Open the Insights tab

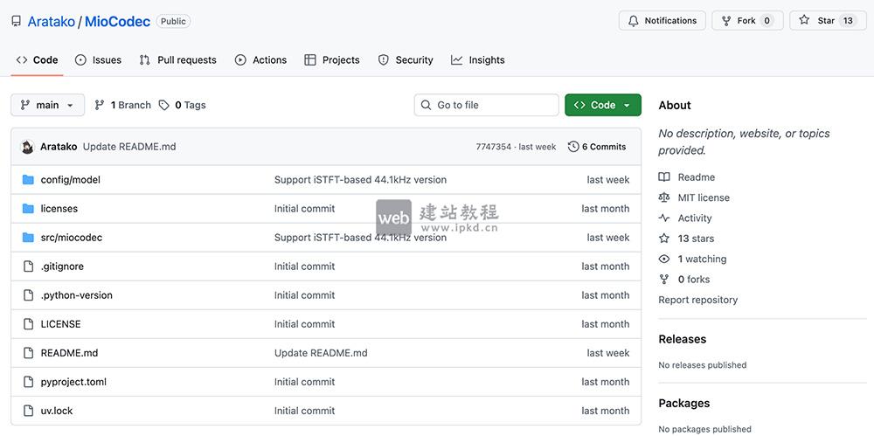(x=478, y=60)
